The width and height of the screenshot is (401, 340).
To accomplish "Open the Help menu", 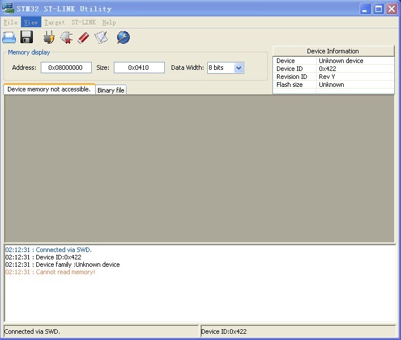I will (x=109, y=23).
